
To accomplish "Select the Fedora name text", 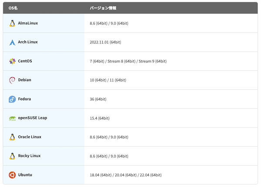I will pyautogui.click(x=24, y=99).
